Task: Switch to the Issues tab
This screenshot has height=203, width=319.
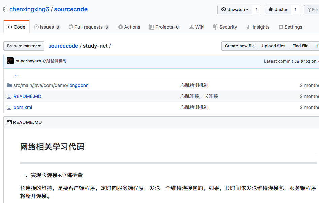Action: click(47, 27)
